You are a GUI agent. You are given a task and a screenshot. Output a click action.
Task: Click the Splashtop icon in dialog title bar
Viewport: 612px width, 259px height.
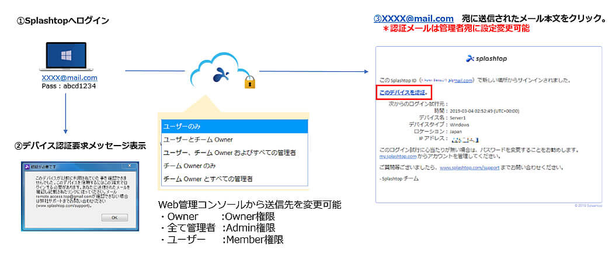point(27,165)
